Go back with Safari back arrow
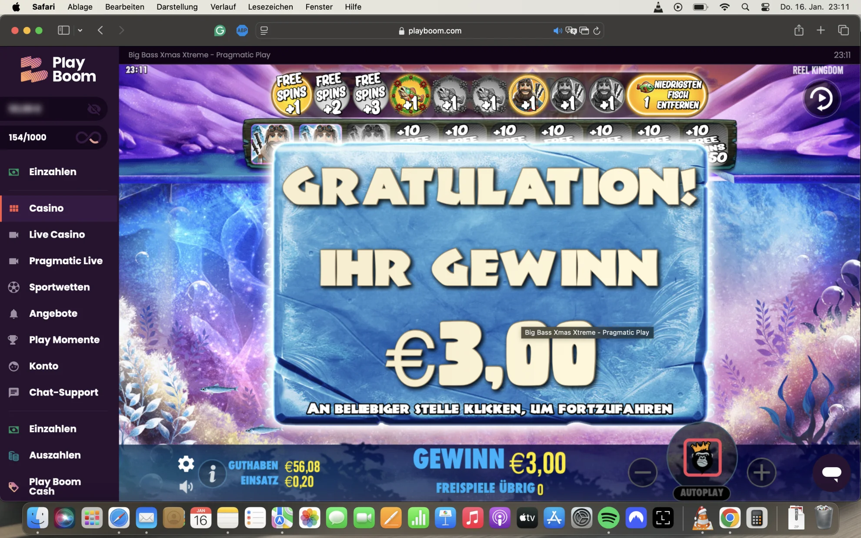 (x=100, y=30)
